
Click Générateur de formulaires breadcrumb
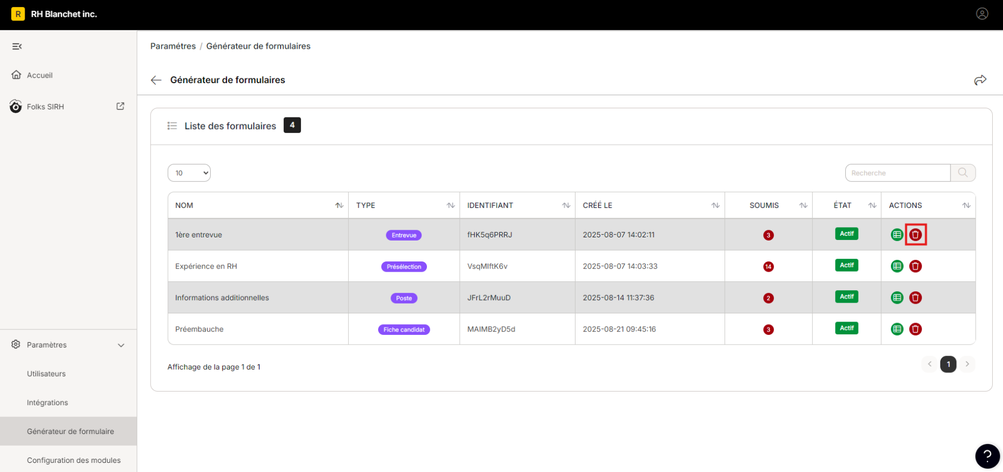pos(259,46)
